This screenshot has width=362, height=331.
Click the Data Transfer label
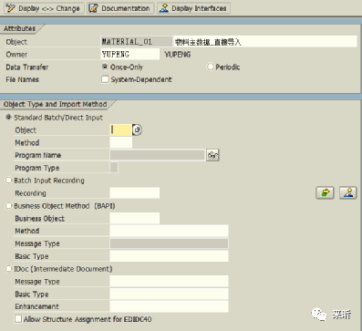[27, 67]
